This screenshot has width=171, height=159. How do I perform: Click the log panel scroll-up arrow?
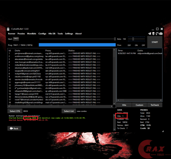pyautogui.click(x=114, y=115)
